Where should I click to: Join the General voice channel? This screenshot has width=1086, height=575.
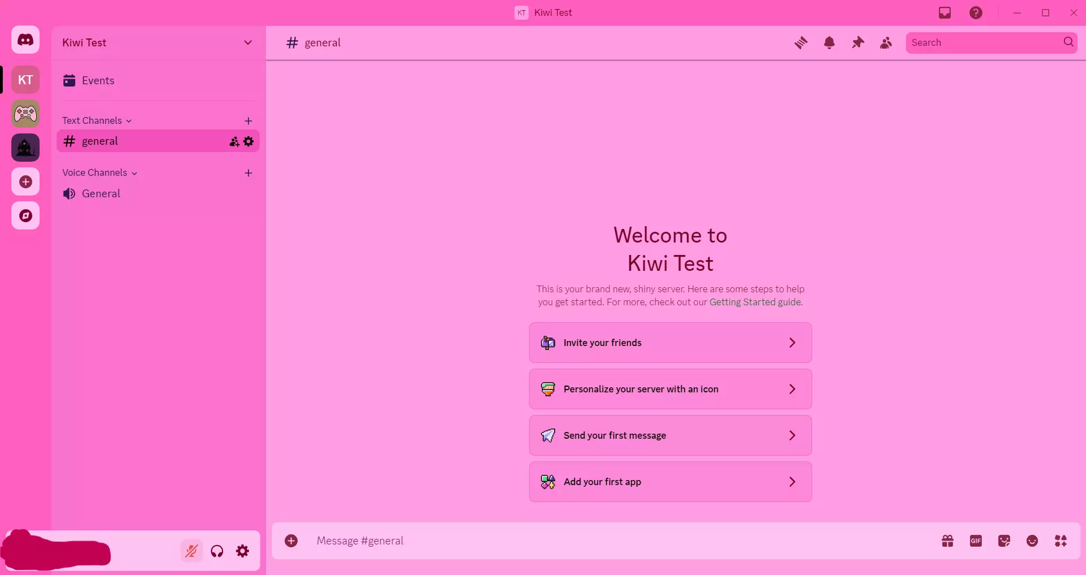coord(158,193)
